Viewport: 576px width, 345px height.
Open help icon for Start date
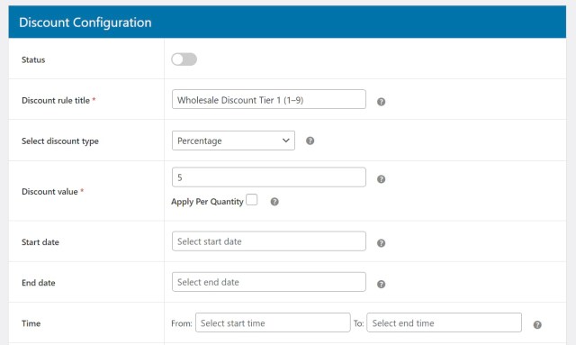click(382, 243)
